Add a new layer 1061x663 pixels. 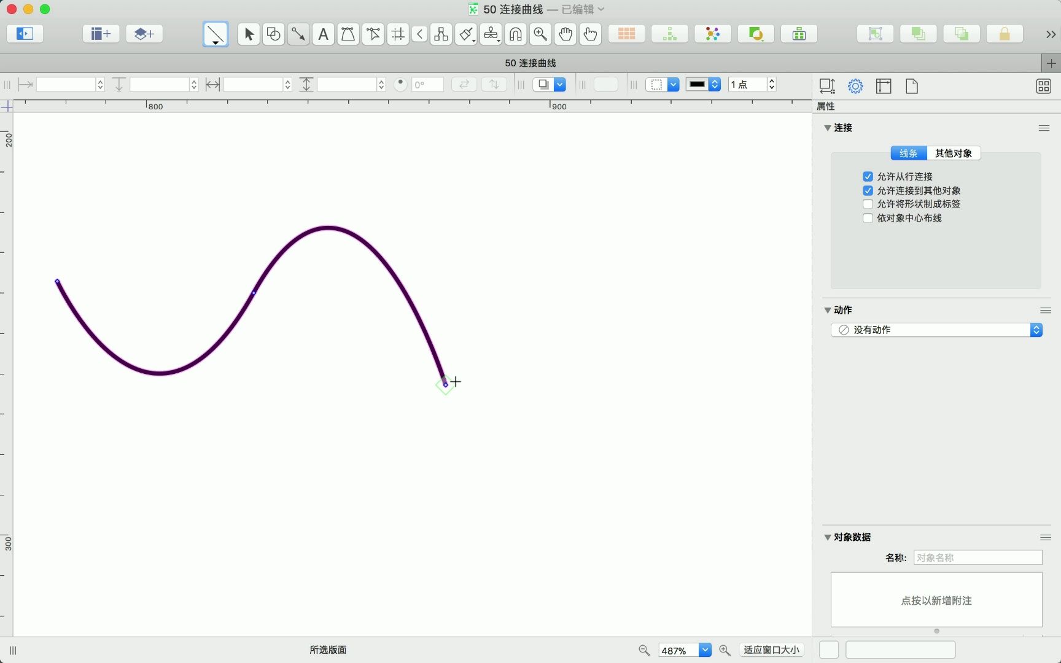tap(144, 34)
